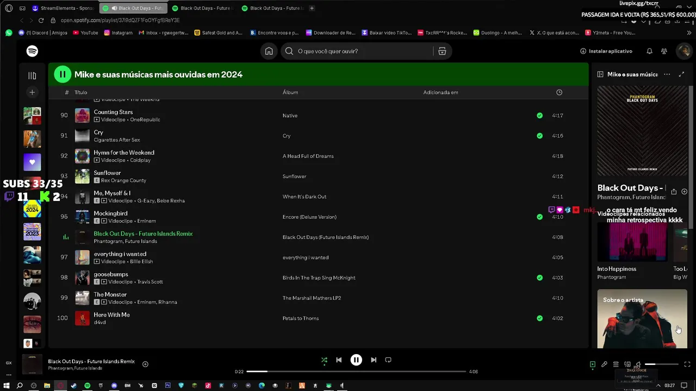The width and height of the screenshot is (696, 391).
Task: Connect to a device
Action: [627, 364]
